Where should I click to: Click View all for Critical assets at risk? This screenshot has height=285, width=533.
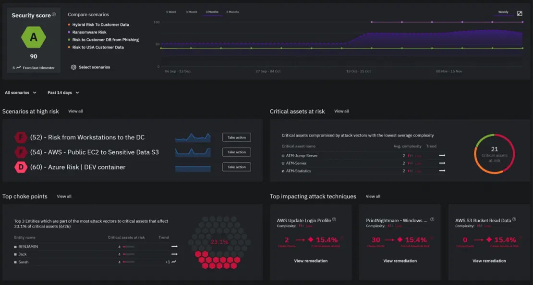coord(341,111)
